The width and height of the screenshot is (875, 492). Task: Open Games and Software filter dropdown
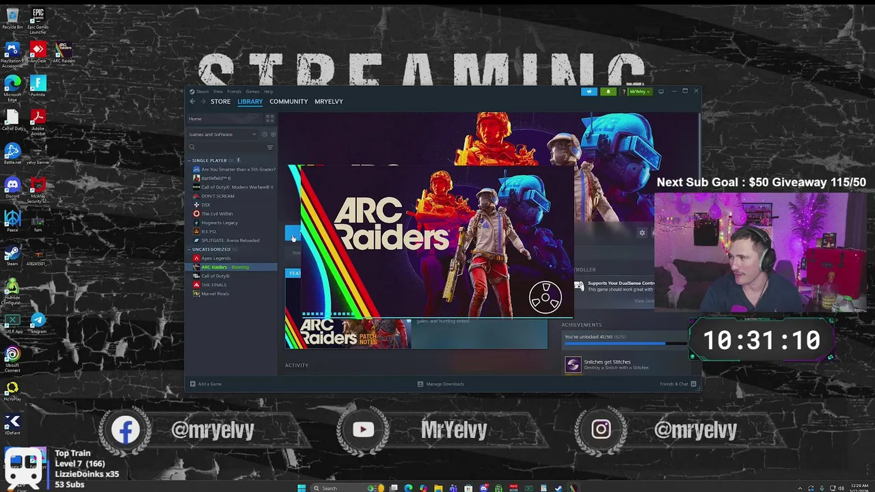point(222,134)
